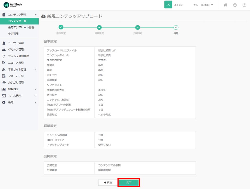250x189 pixels.
Task: Open ニュース管理 in sidebar
Action: pyautogui.click(x=16, y=63)
